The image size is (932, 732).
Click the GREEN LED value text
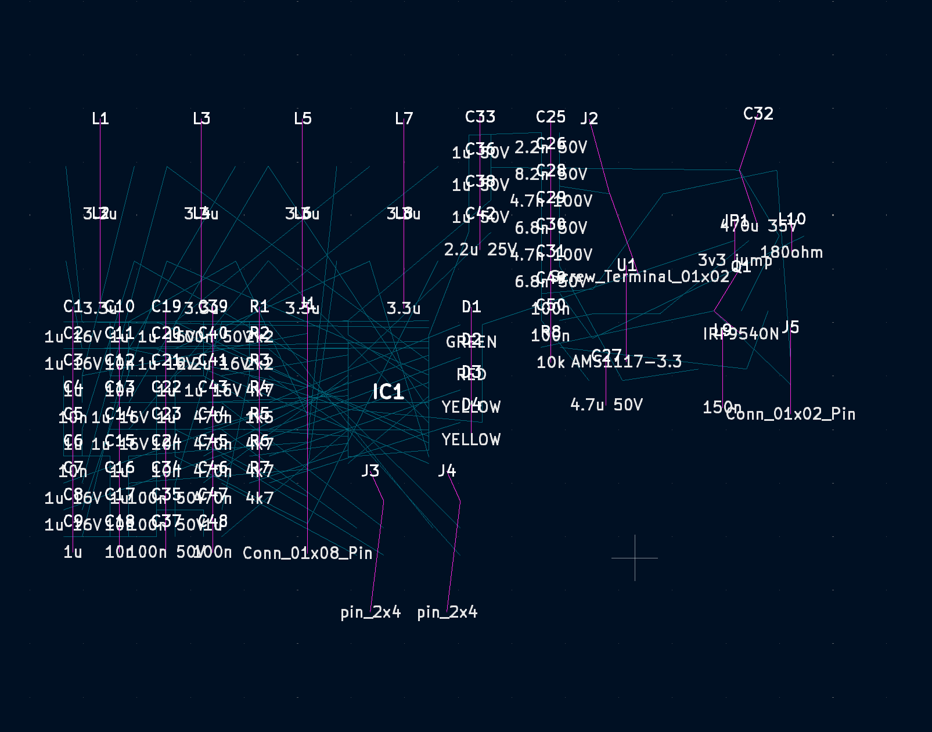coord(472,342)
